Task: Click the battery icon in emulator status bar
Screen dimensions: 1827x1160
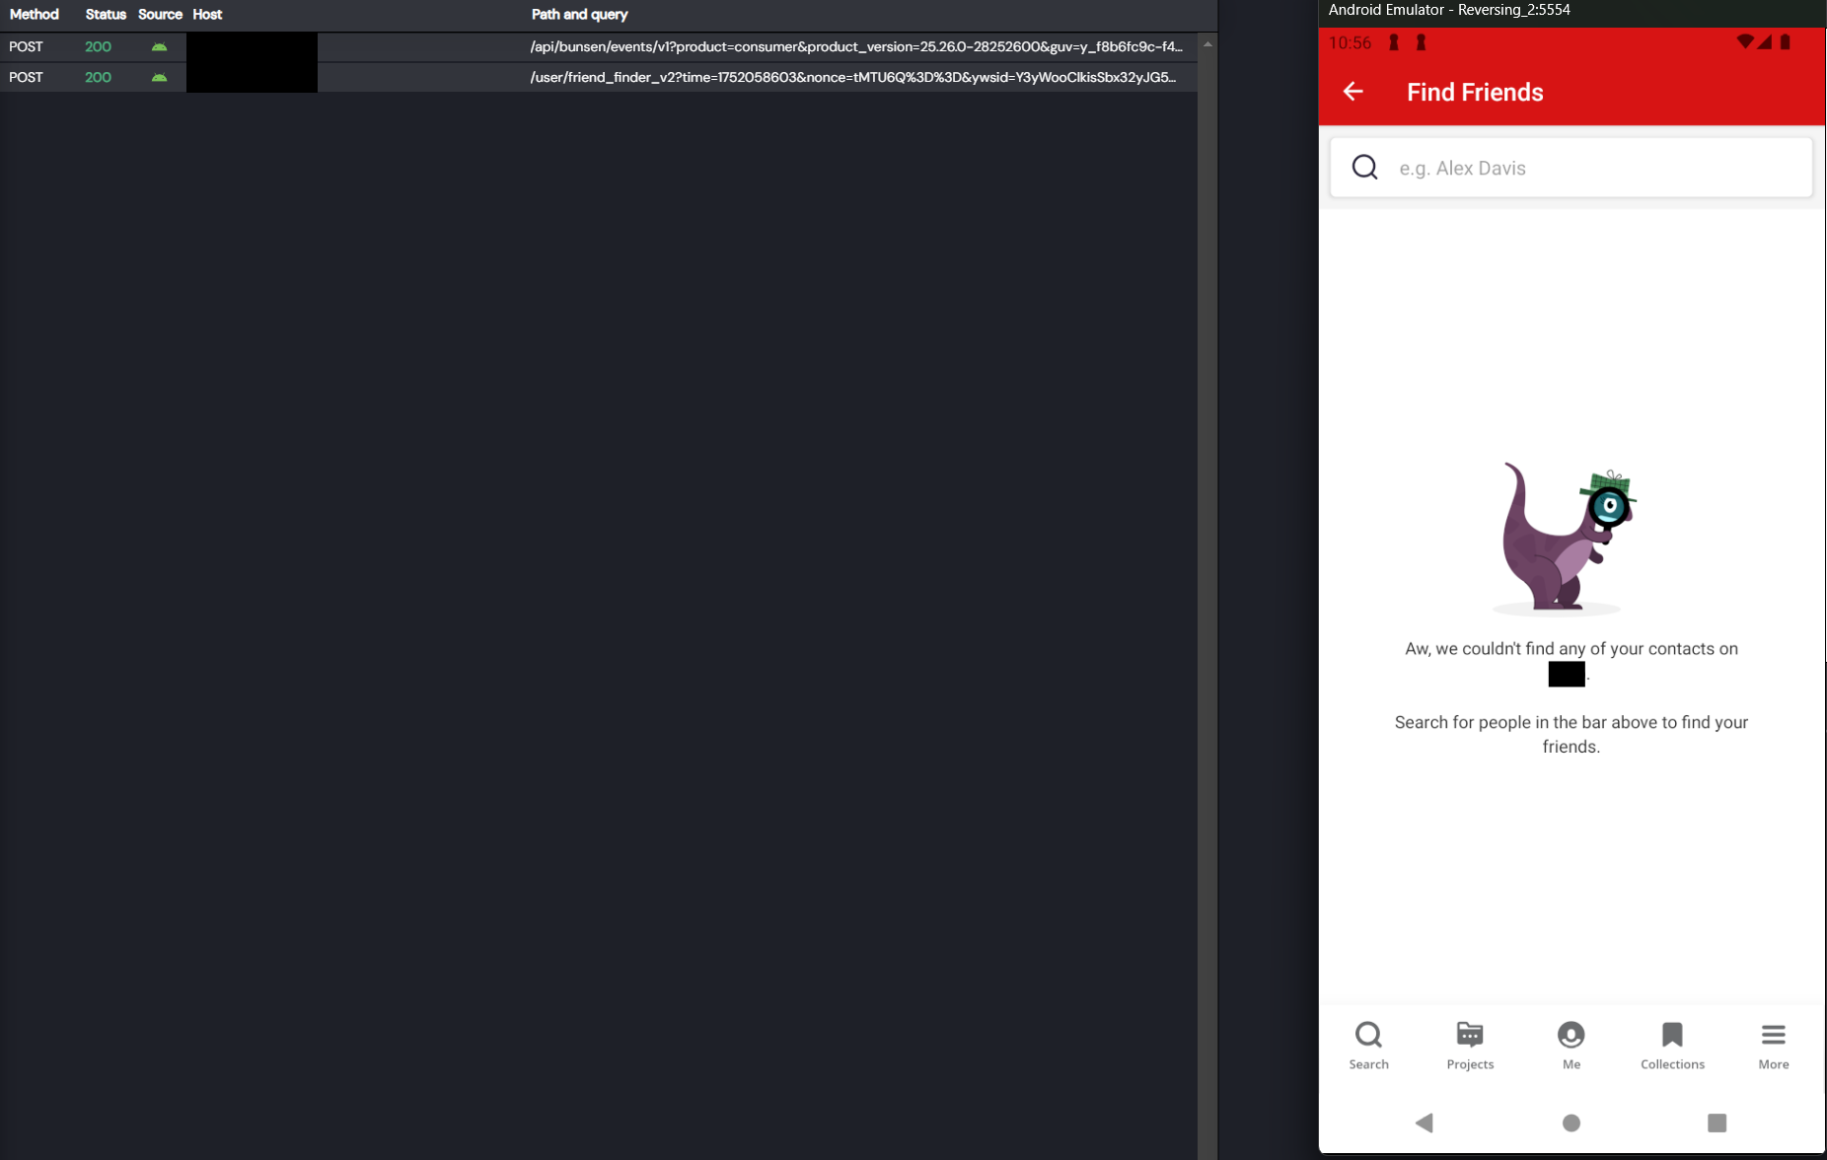Action: [x=1786, y=42]
